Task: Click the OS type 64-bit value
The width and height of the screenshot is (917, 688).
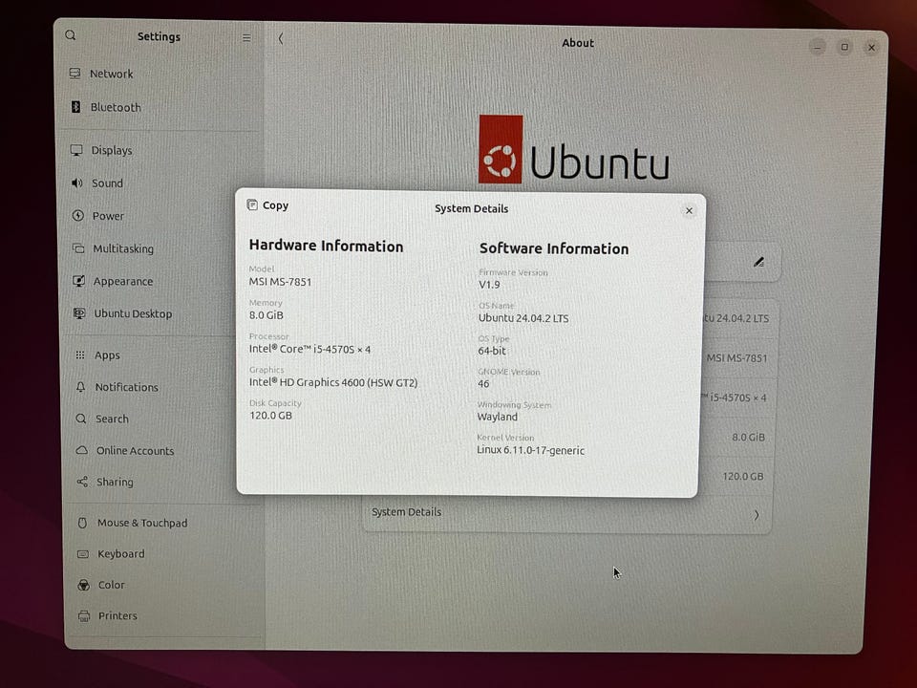Action: (x=492, y=351)
